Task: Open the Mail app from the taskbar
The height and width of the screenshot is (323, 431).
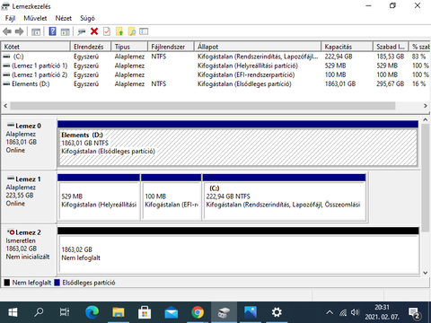Action: pos(172,312)
